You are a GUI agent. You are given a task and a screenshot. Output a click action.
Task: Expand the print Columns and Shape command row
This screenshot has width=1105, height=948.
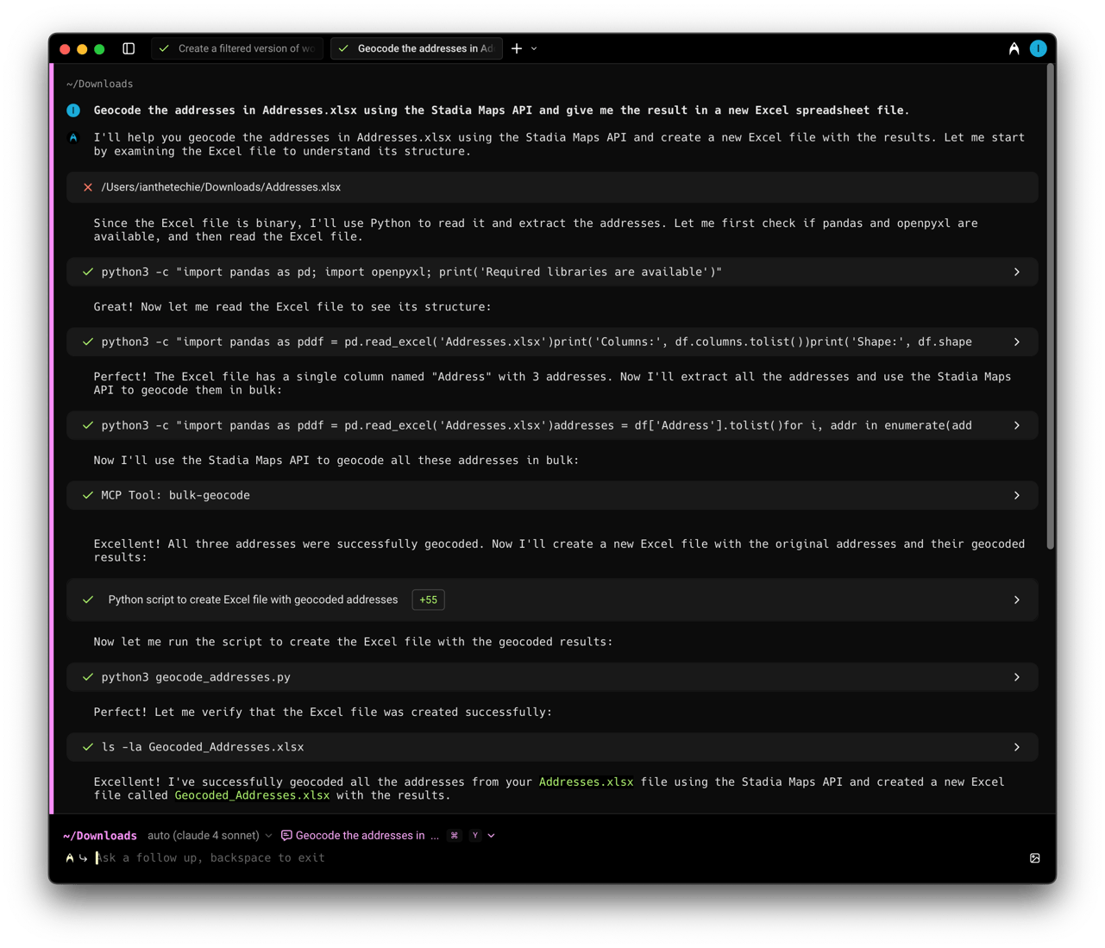(1017, 342)
